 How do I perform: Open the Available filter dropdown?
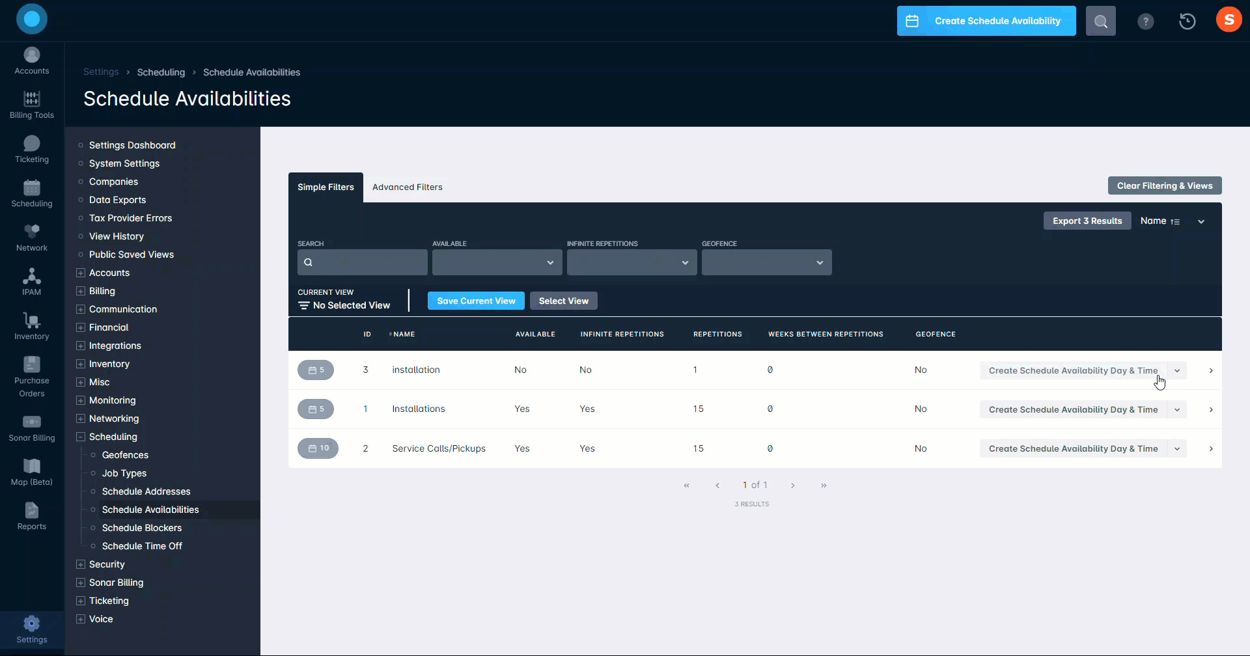(497, 262)
